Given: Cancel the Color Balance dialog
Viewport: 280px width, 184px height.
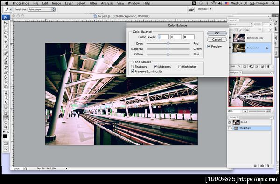Looking at the screenshot, I should tap(217, 40).
